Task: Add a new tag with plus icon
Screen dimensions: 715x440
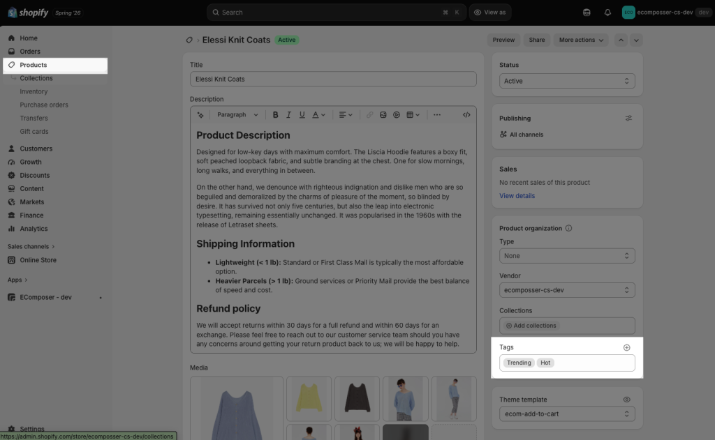Action: click(627, 347)
